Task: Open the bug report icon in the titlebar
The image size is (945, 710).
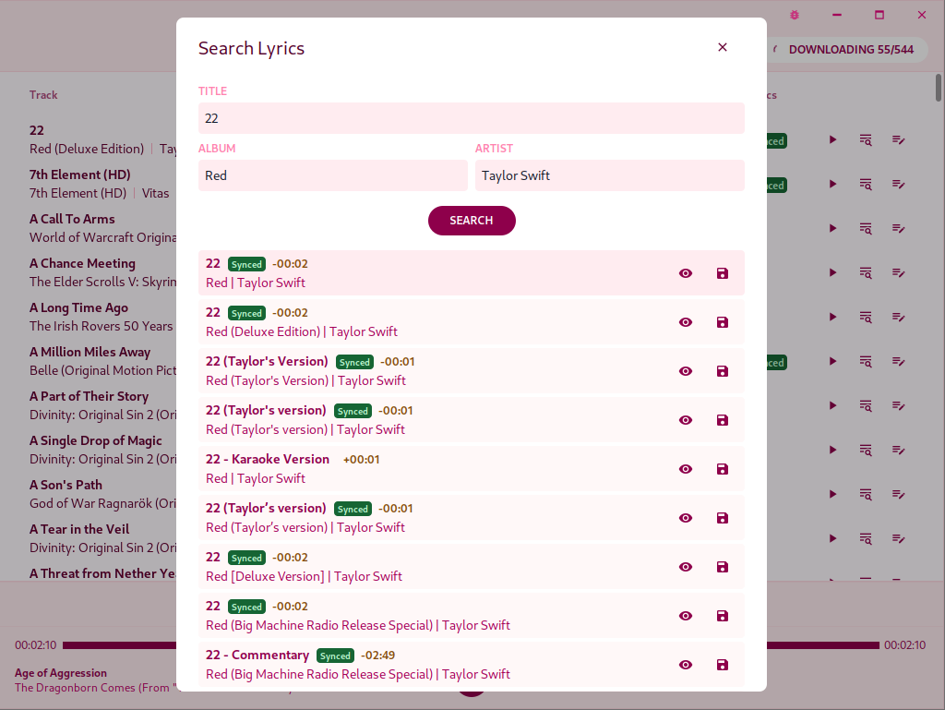Action: pyautogui.click(x=794, y=15)
